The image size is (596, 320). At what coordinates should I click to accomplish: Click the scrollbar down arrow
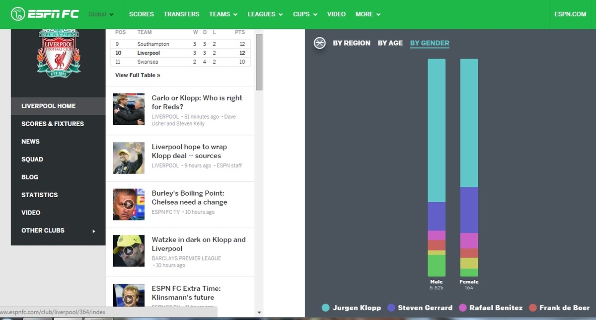pos(259,312)
